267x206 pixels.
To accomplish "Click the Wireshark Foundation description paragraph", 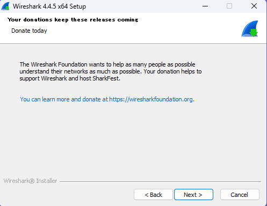I will click(111, 71).
